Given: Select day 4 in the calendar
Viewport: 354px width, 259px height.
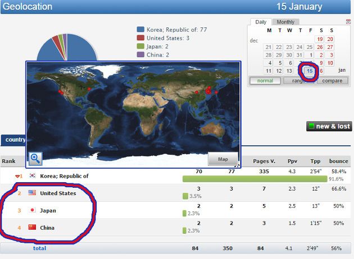Looking at the screenshot, I should pos(269,63).
